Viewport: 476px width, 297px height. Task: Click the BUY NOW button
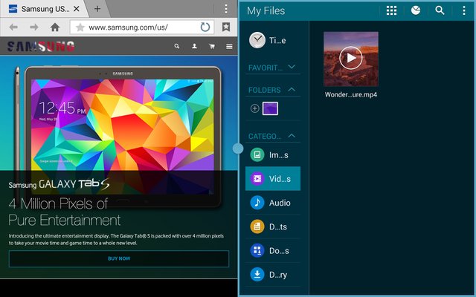(119, 258)
